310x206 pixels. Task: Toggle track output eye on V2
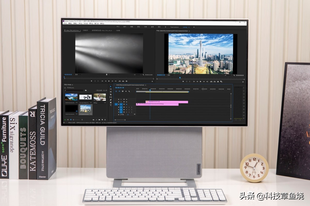(x=126, y=102)
